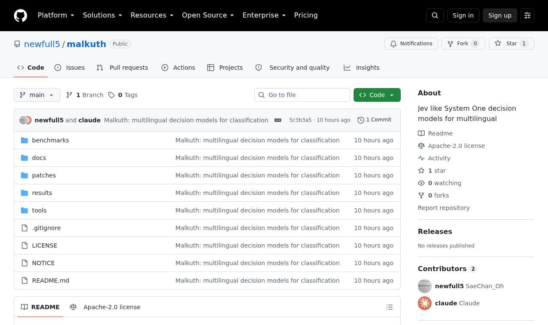
Task: Expand the Solutions menu
Action: (102, 15)
